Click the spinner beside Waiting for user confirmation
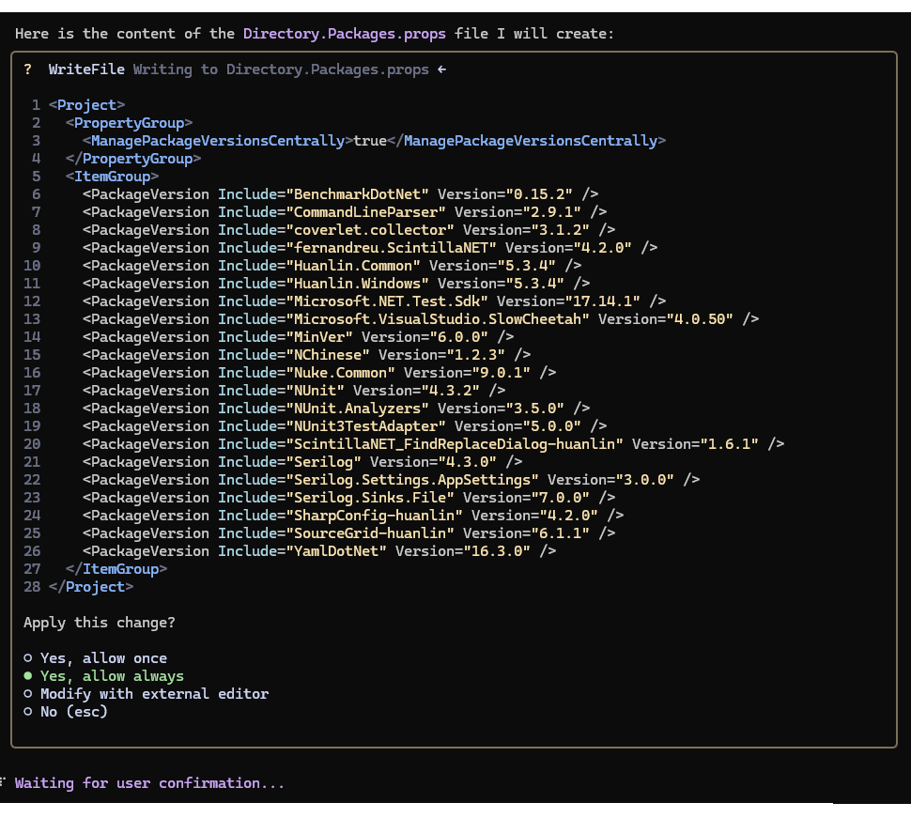Viewport: 911px width, 818px height. pyautogui.click(x=3, y=782)
